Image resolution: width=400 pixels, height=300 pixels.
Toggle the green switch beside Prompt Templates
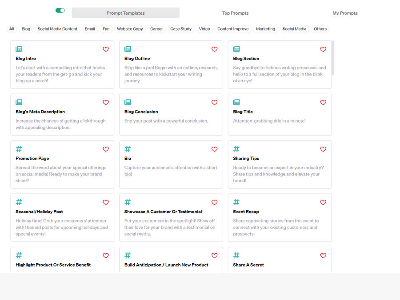click(60, 10)
